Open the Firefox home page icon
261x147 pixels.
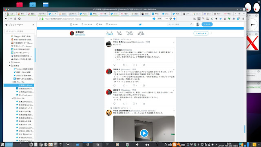pos(20,19)
